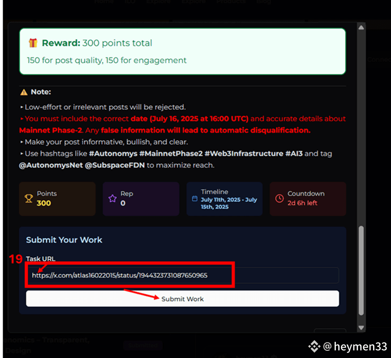This screenshot has height=358, width=391.
Task: Click the red 'date (July 16, 2025 at 16:00 UTC)' text
Action: click(189, 119)
